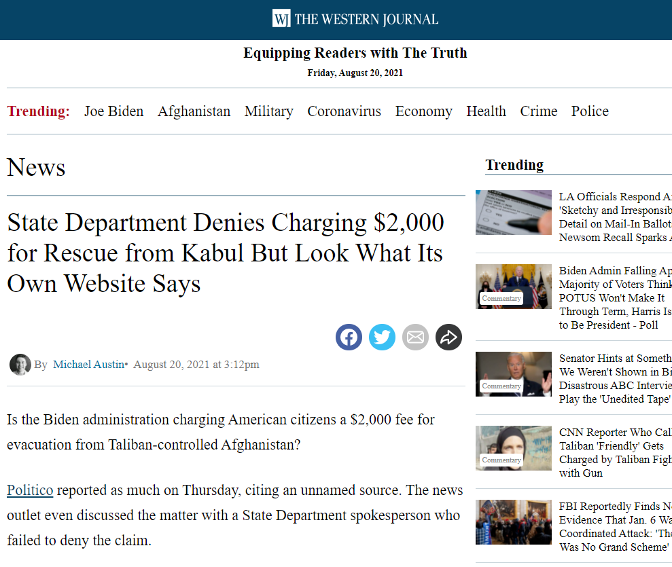Click the red 'Trending:' label
Screen dimensions: 672x567
point(39,111)
